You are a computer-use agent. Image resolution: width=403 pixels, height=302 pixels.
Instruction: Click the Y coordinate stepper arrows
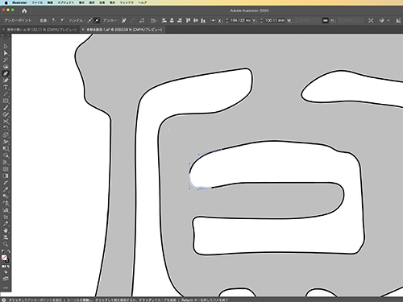[261, 20]
